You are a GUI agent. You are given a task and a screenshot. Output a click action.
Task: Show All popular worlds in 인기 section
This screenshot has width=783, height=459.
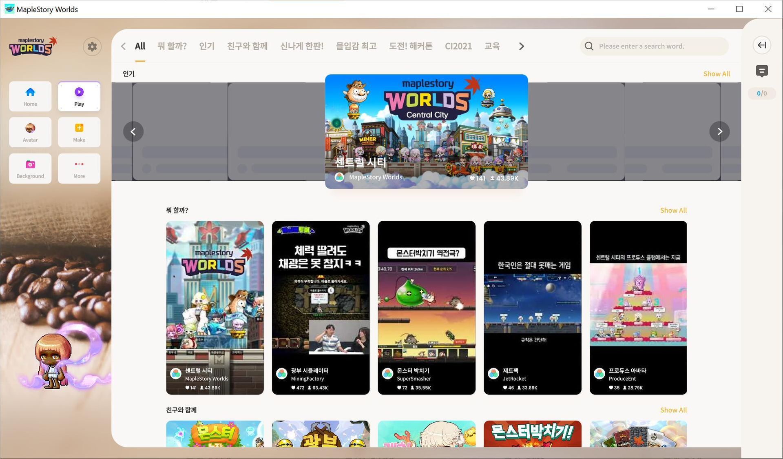tap(717, 74)
